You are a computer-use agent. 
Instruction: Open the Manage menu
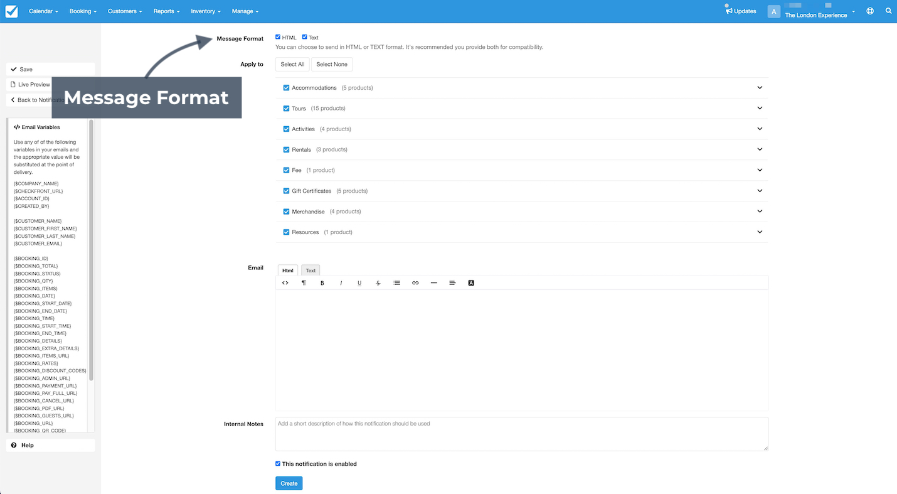point(245,11)
